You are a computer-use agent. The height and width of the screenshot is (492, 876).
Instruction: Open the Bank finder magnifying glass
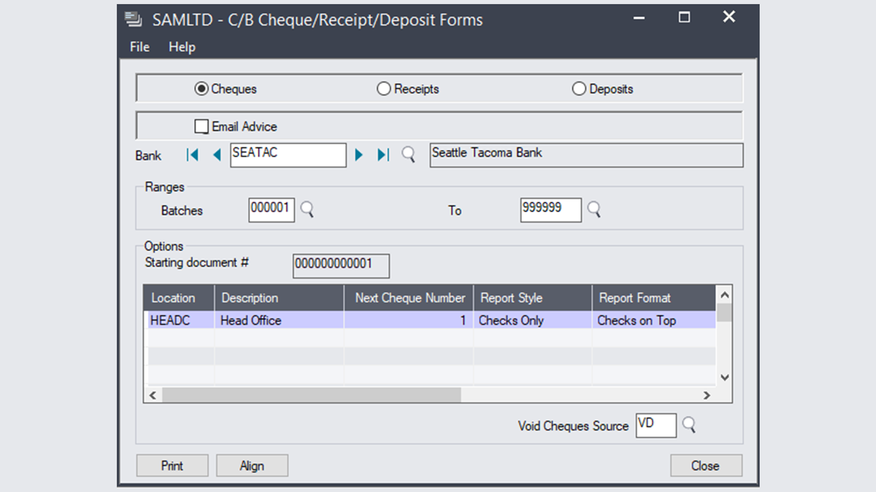[409, 155]
